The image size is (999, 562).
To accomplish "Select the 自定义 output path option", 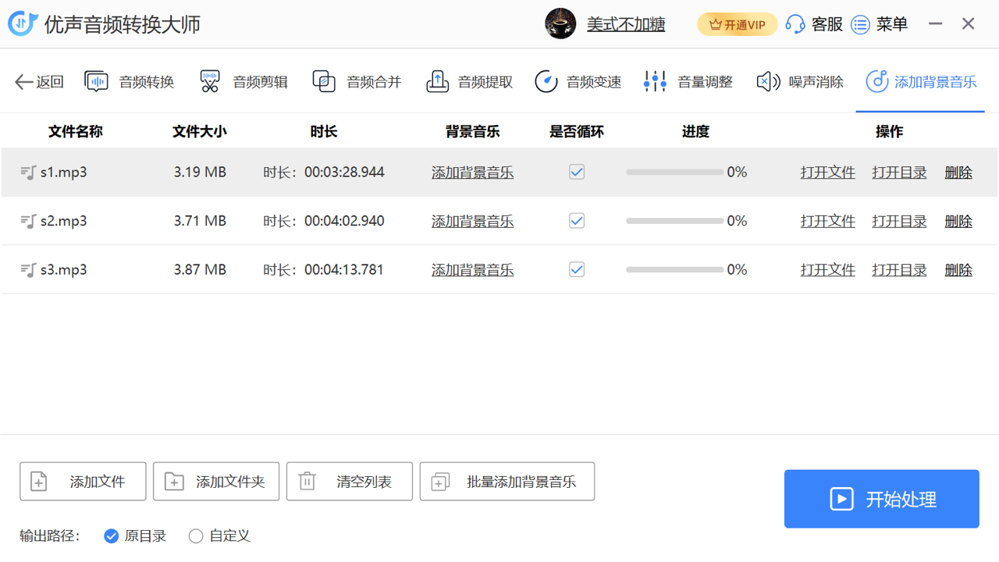I will [x=196, y=536].
